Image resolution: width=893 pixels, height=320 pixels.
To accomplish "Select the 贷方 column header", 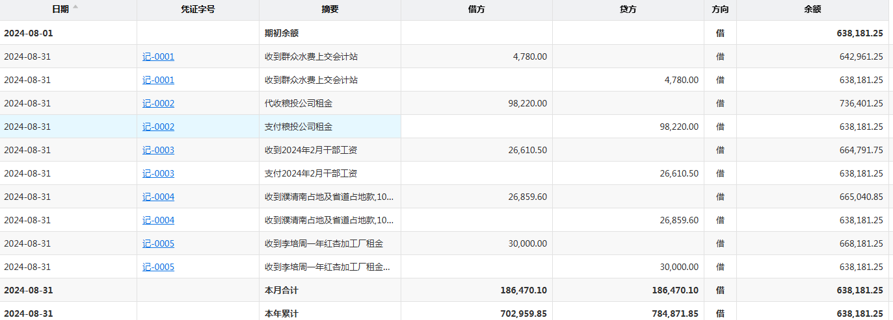I will [628, 10].
